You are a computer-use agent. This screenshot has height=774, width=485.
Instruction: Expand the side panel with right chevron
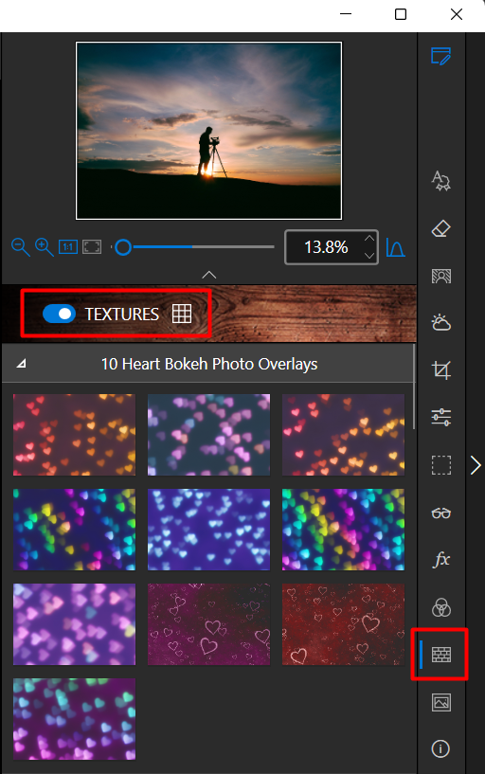point(476,465)
